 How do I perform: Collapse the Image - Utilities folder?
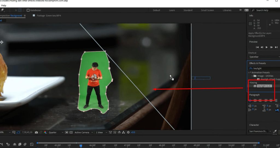[x=252, y=76]
